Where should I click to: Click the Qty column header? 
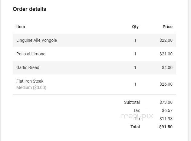(135, 27)
